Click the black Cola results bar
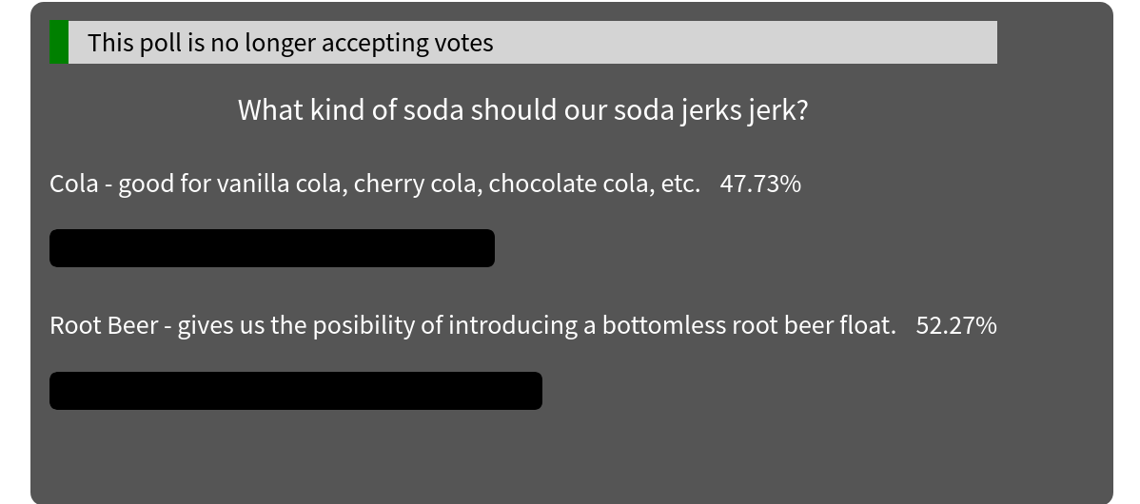This screenshot has width=1140, height=504. click(x=272, y=248)
